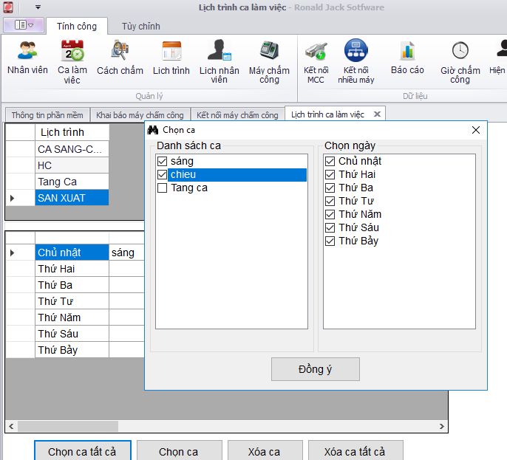Open the Nhân viên employee icon
507x460 pixels.
pos(27,52)
